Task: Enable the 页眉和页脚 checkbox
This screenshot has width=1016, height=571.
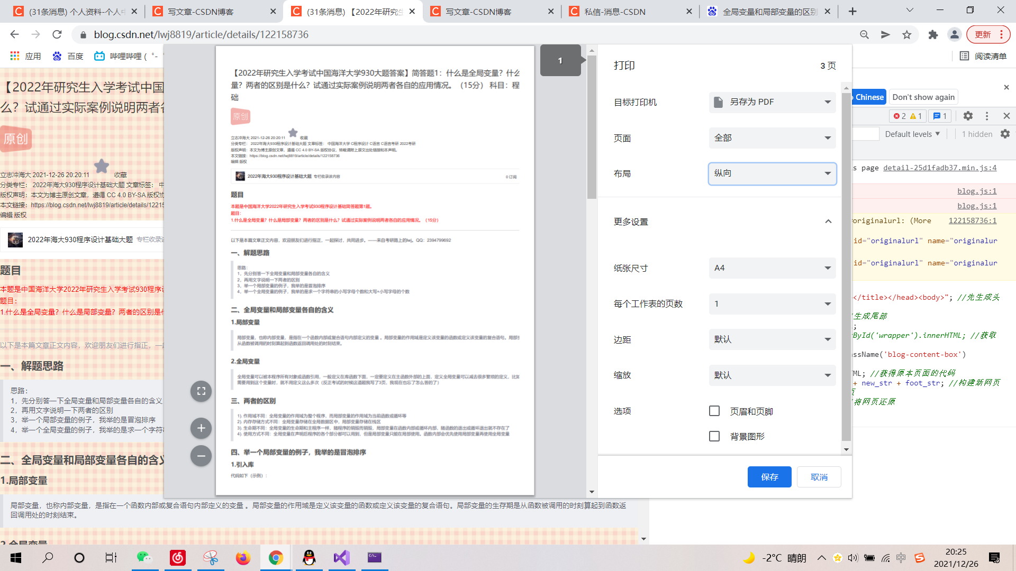Action: (714, 411)
